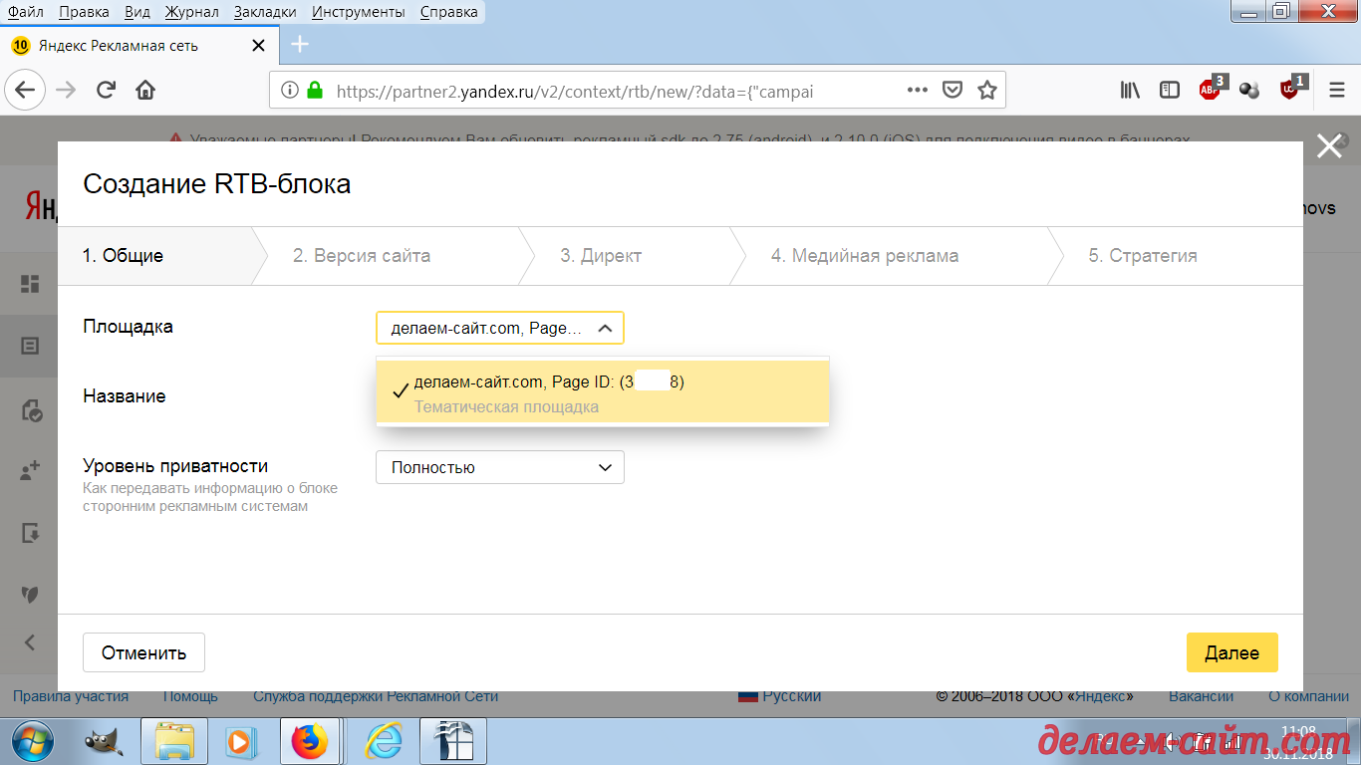This screenshot has width=1361, height=765.
Task: Expand the Площадка dropdown
Action: point(500,328)
